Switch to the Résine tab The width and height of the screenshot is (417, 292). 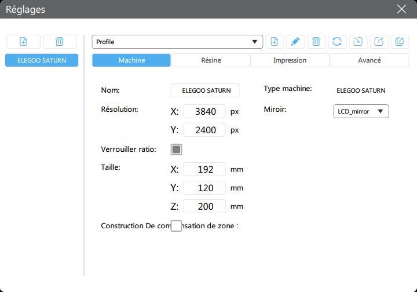(x=211, y=60)
